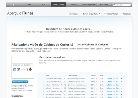Click arrow after Afficher sur iTunes in row 2

coord(121,82)
